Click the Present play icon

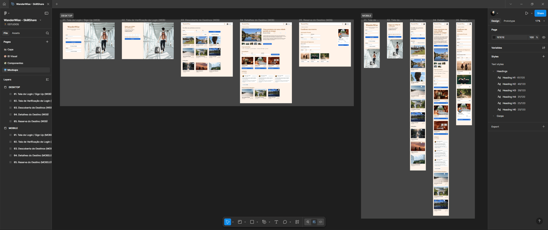pos(527,13)
